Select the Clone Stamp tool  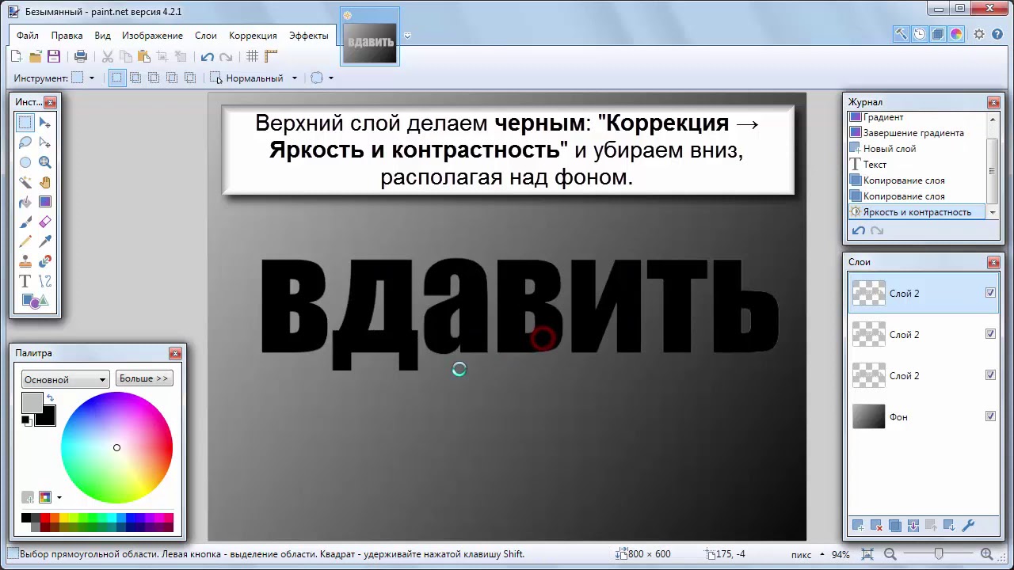(25, 261)
